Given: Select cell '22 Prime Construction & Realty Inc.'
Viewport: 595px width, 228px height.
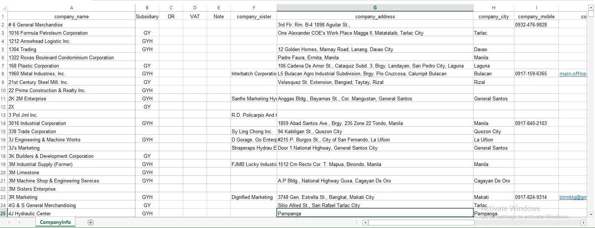Looking at the screenshot, I should click(71, 90).
